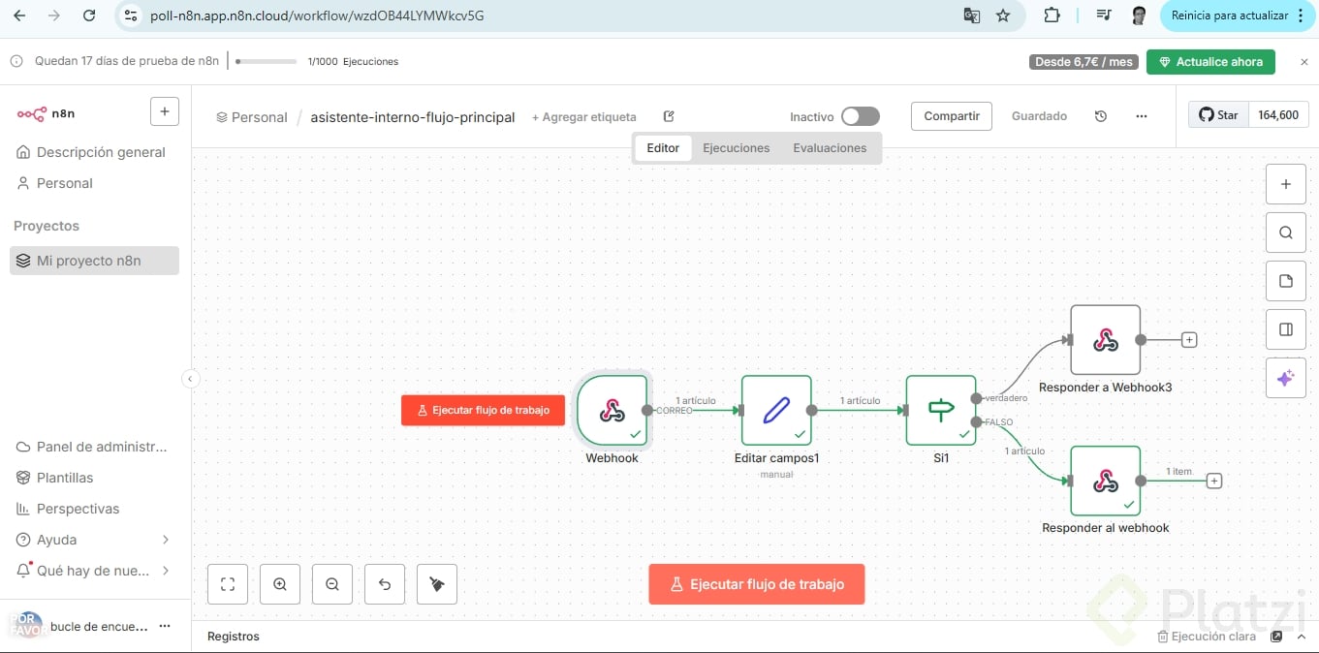Click the Actualice ahora button
The width and height of the screenshot is (1319, 653).
pyautogui.click(x=1210, y=62)
